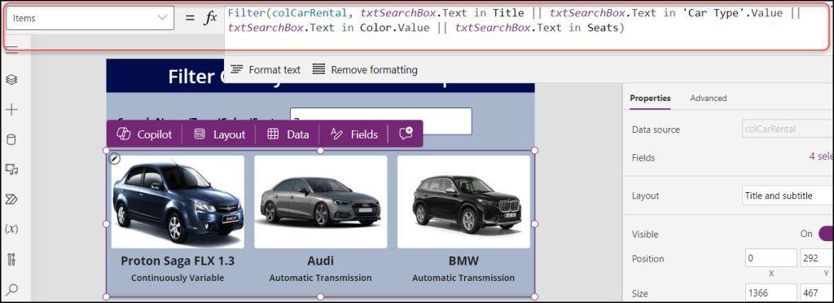Select the Proton Saga car image
834x303 pixels.
point(178,202)
